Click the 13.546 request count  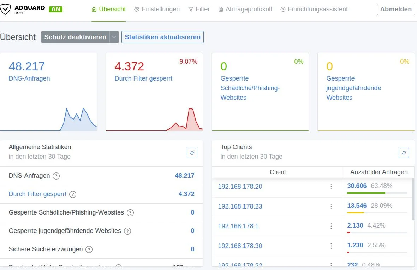point(357,206)
